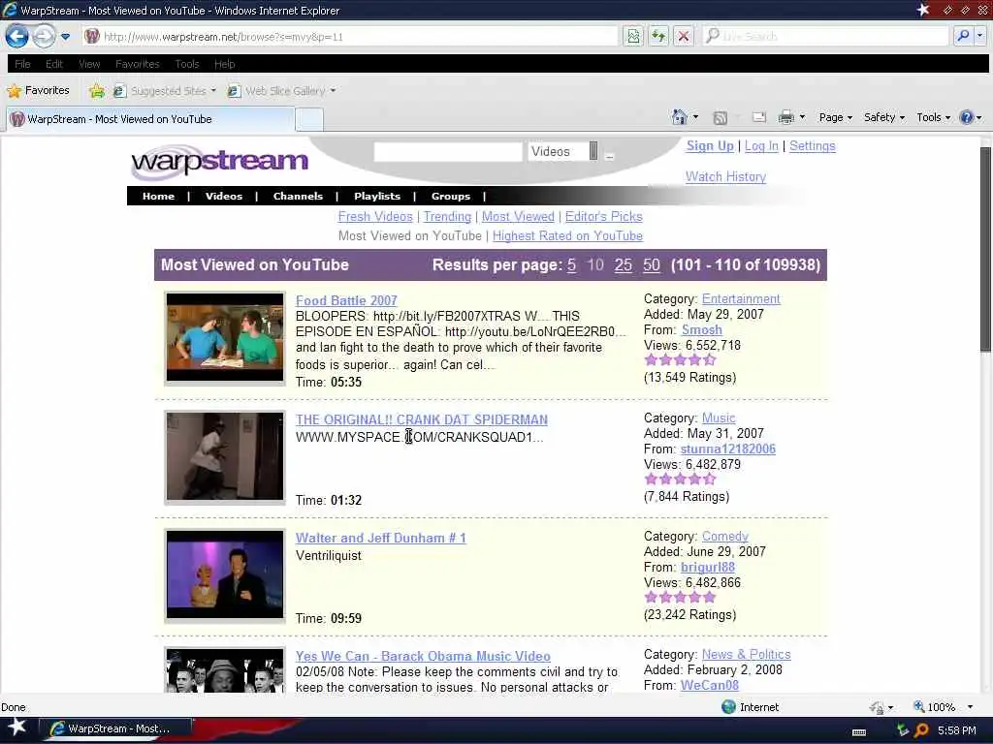Open Walter and Jeff Dunham thumbnail
This screenshot has width=993, height=744.
(225, 575)
